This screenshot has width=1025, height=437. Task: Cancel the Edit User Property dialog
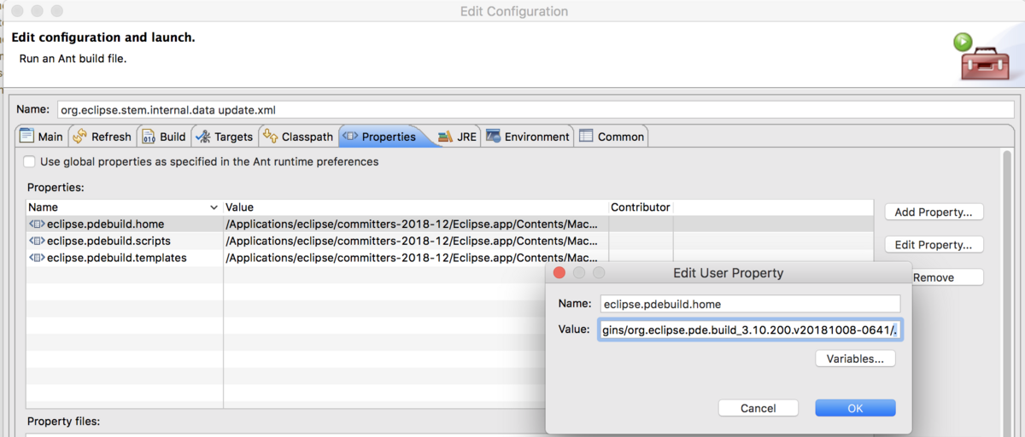[x=758, y=408]
